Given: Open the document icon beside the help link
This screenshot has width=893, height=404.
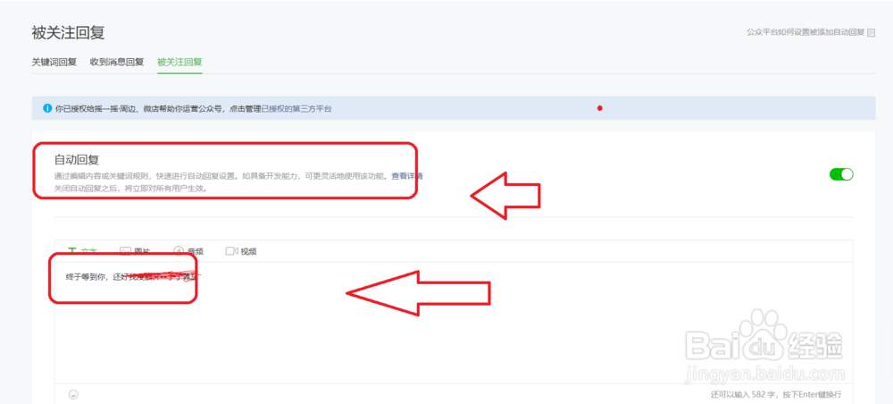Looking at the screenshot, I should (x=871, y=33).
